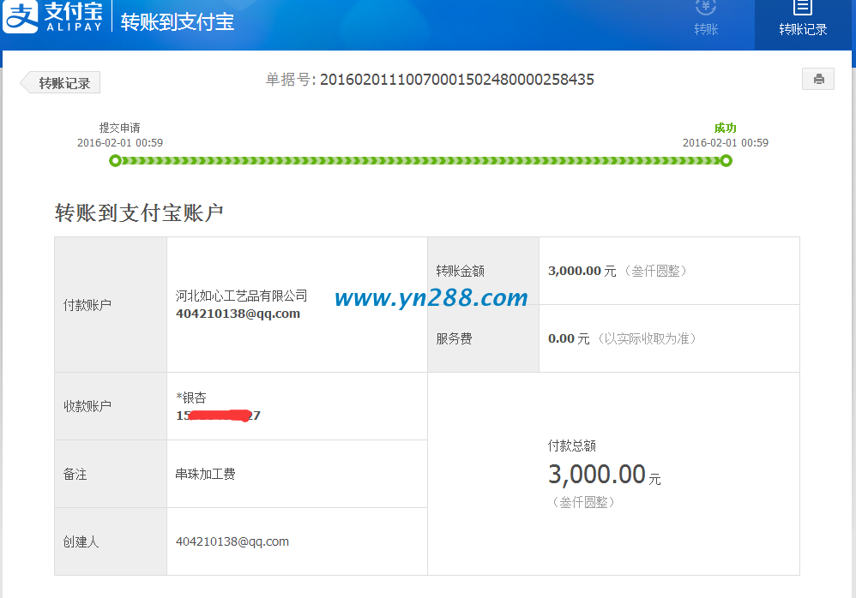856x598 pixels.
Task: Click the recipient name *银杏
Action: coord(190,396)
